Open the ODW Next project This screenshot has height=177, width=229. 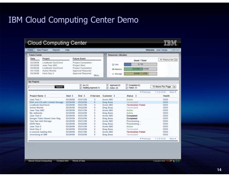point(35,124)
